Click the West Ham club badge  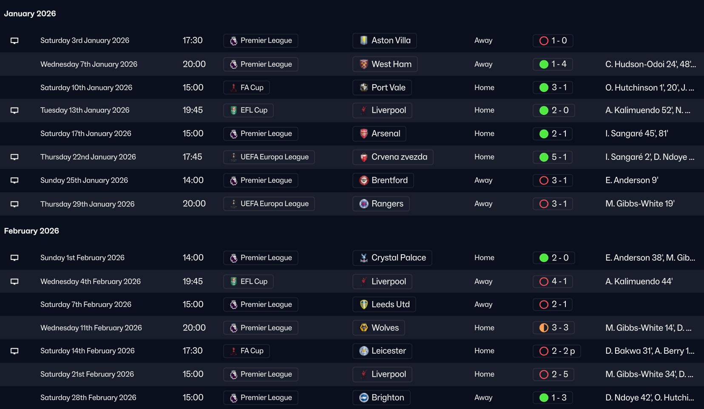pyautogui.click(x=364, y=64)
